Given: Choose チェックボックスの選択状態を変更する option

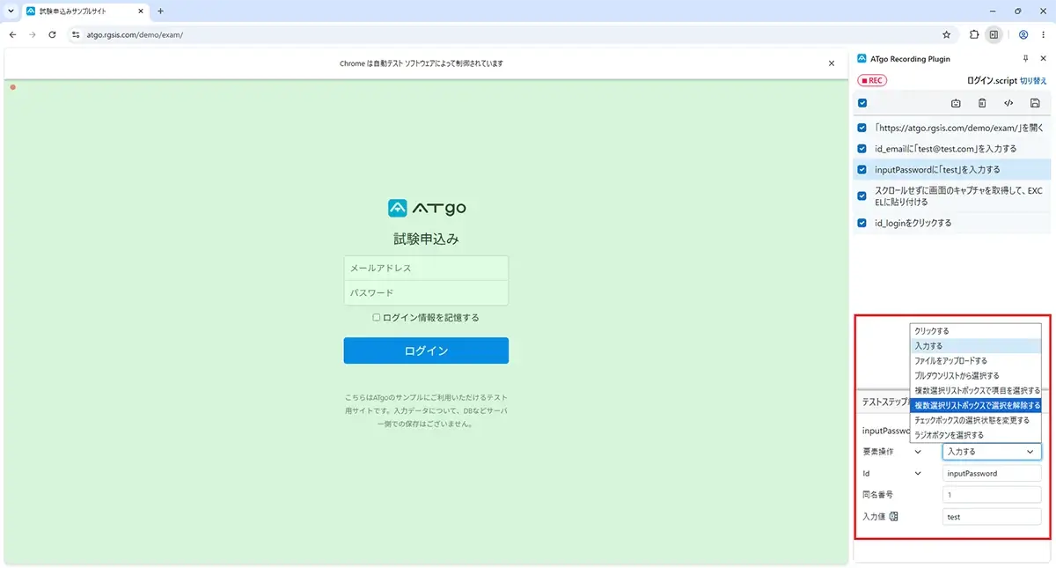Looking at the screenshot, I should (976, 420).
